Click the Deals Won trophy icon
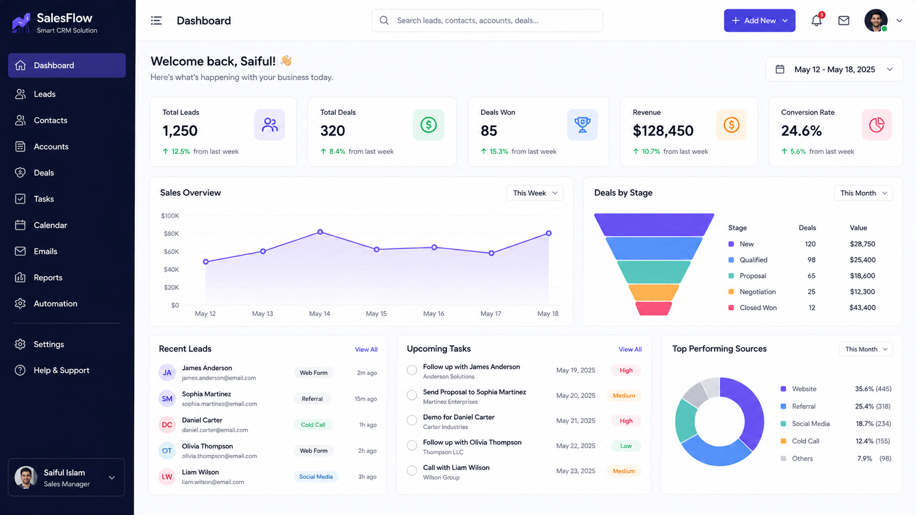The height and width of the screenshot is (515, 916). coord(582,125)
